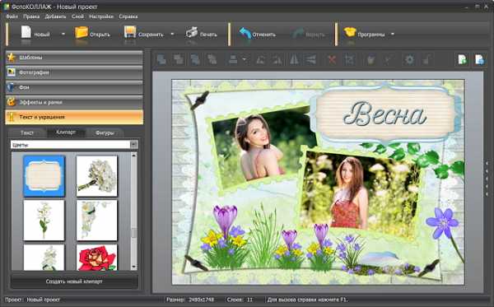Click the status text Размер: 2480x1748
The height and width of the screenshot is (307, 494).
(190, 300)
